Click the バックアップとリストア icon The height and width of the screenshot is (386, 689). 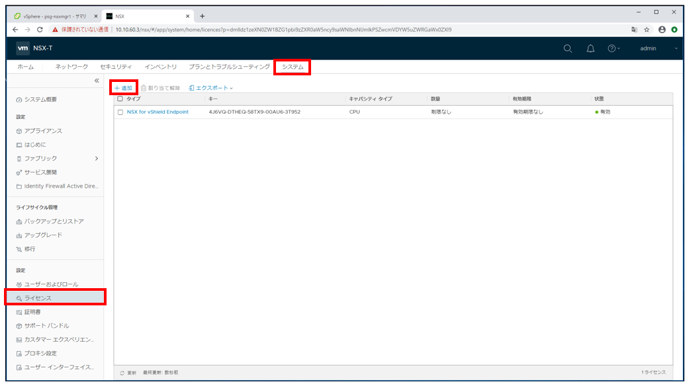click(19, 222)
